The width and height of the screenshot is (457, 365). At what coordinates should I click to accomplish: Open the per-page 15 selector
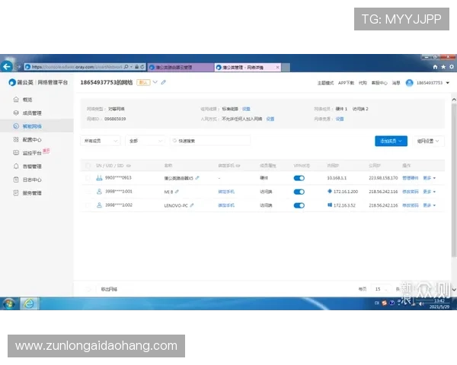click(381, 289)
